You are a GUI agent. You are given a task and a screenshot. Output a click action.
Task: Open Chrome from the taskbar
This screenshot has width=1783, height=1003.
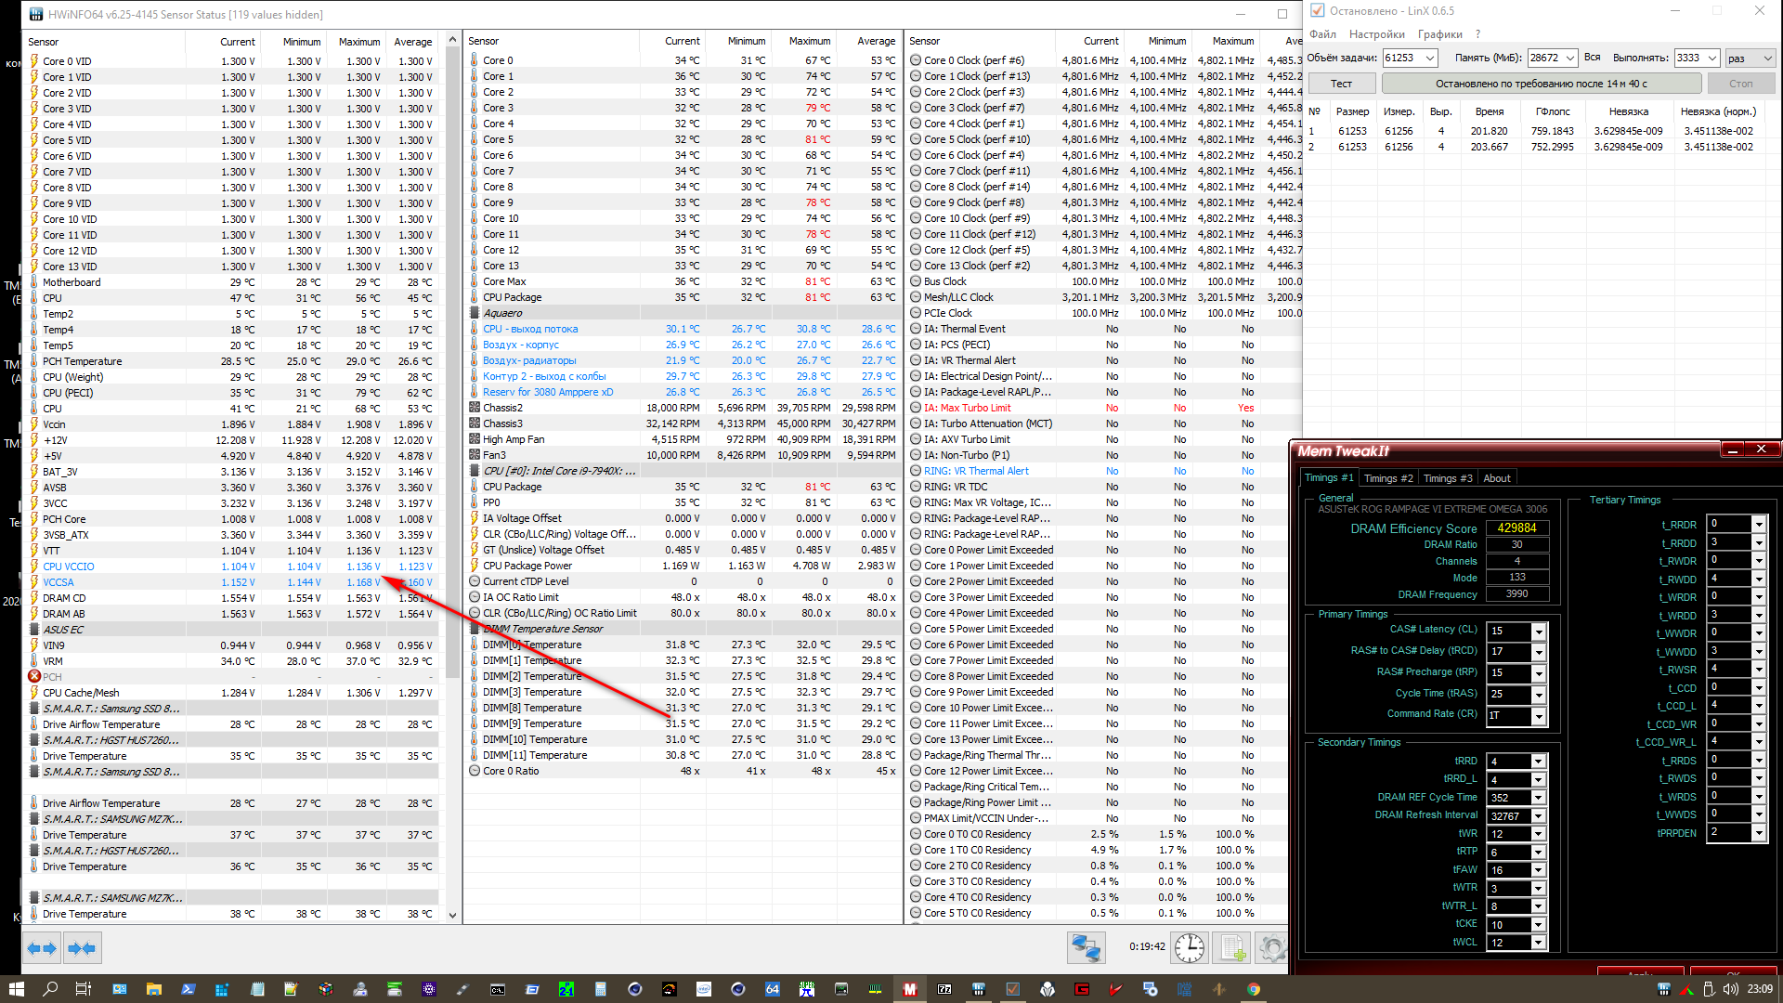click(x=1254, y=989)
